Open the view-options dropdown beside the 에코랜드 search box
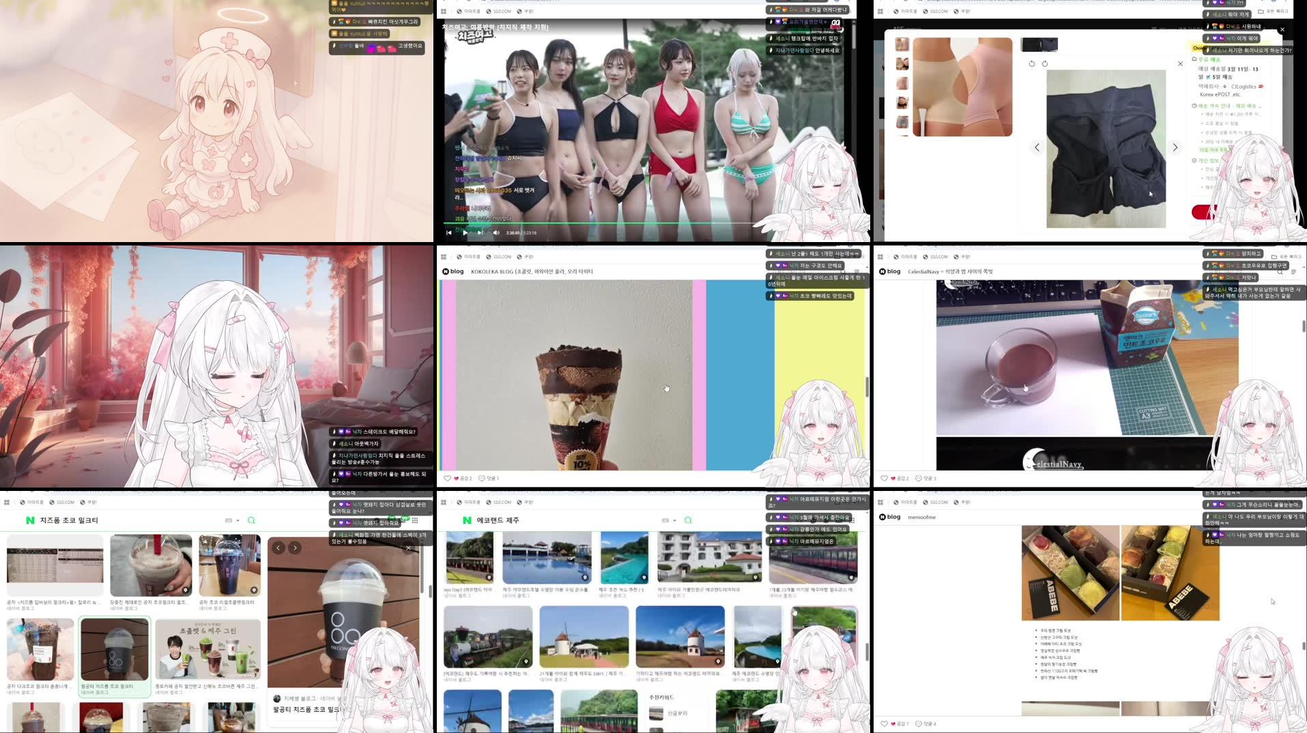1307x733 pixels. coord(666,520)
